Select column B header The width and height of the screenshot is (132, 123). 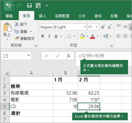pyautogui.click(x=66, y=73)
